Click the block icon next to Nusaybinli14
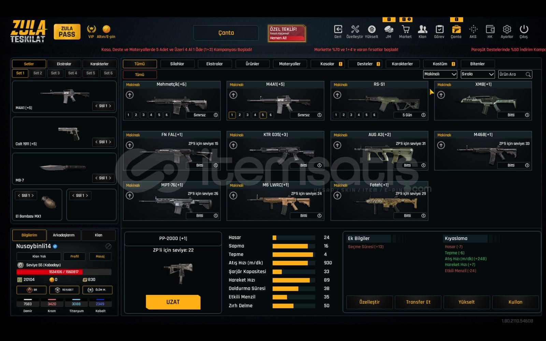Viewport: 546px width, 341px height. pos(109,246)
